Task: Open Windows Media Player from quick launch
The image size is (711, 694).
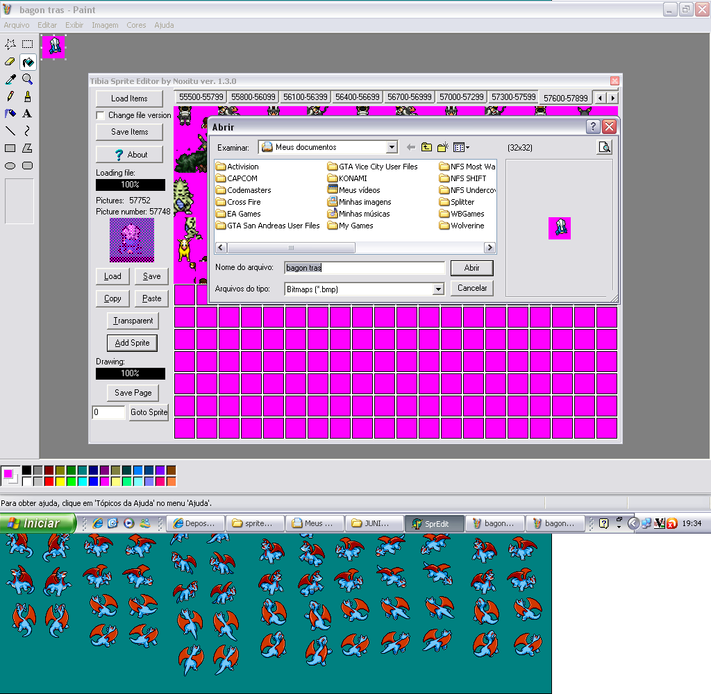Action: [129, 523]
